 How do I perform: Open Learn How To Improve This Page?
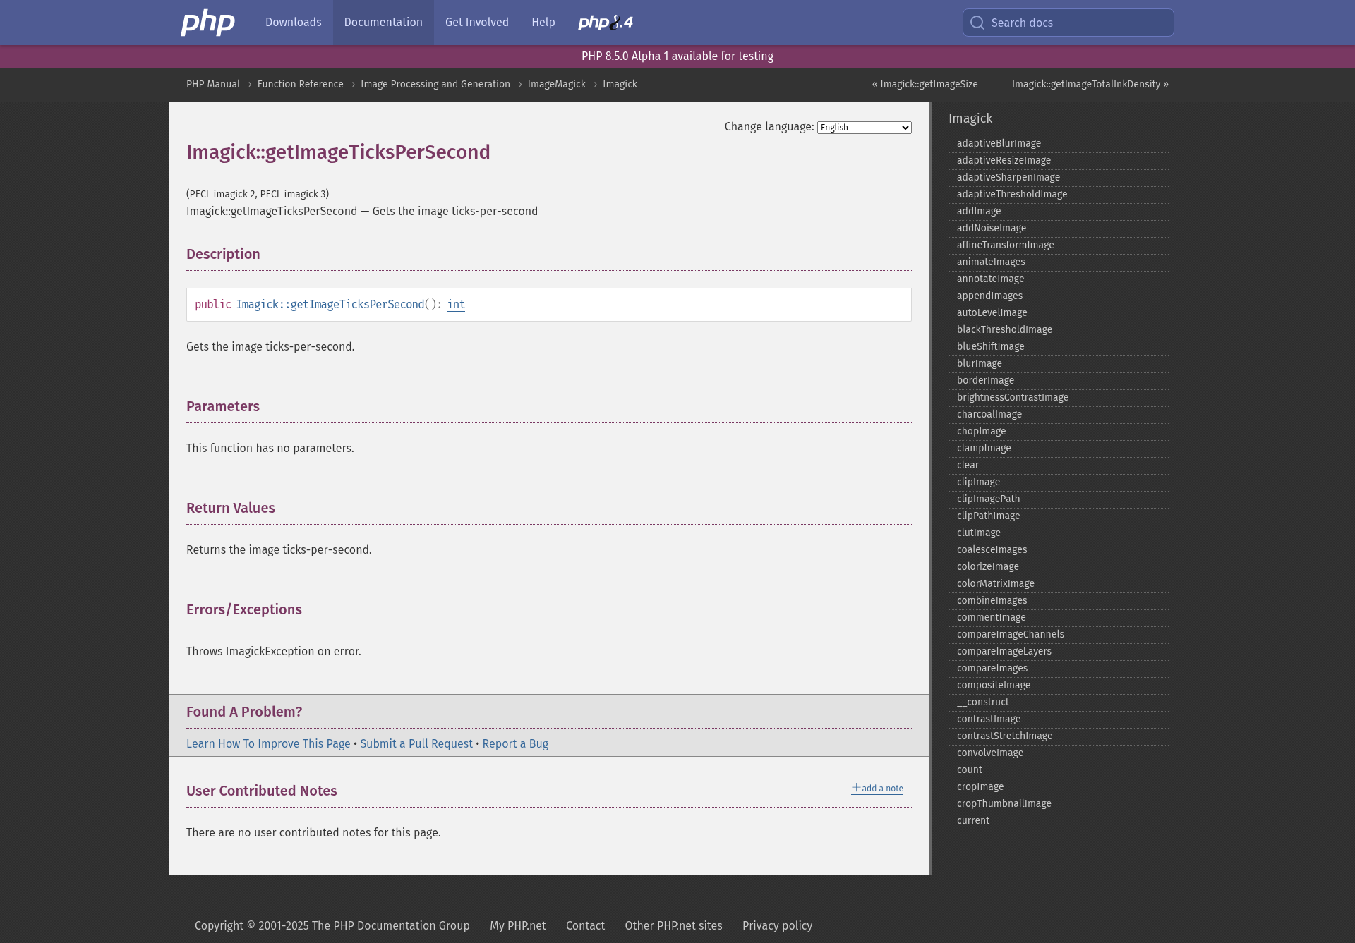click(268, 743)
